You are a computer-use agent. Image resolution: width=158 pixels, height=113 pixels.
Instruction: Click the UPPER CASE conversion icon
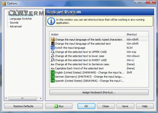point(52,52)
